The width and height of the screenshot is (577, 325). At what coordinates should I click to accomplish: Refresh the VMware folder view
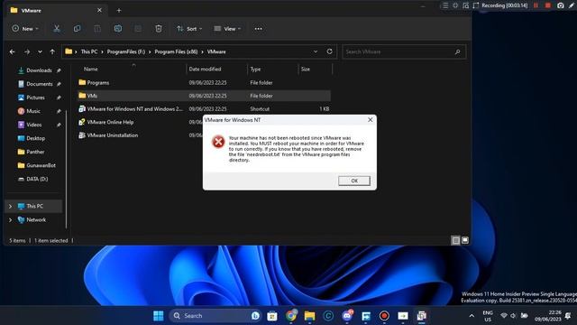point(329,51)
